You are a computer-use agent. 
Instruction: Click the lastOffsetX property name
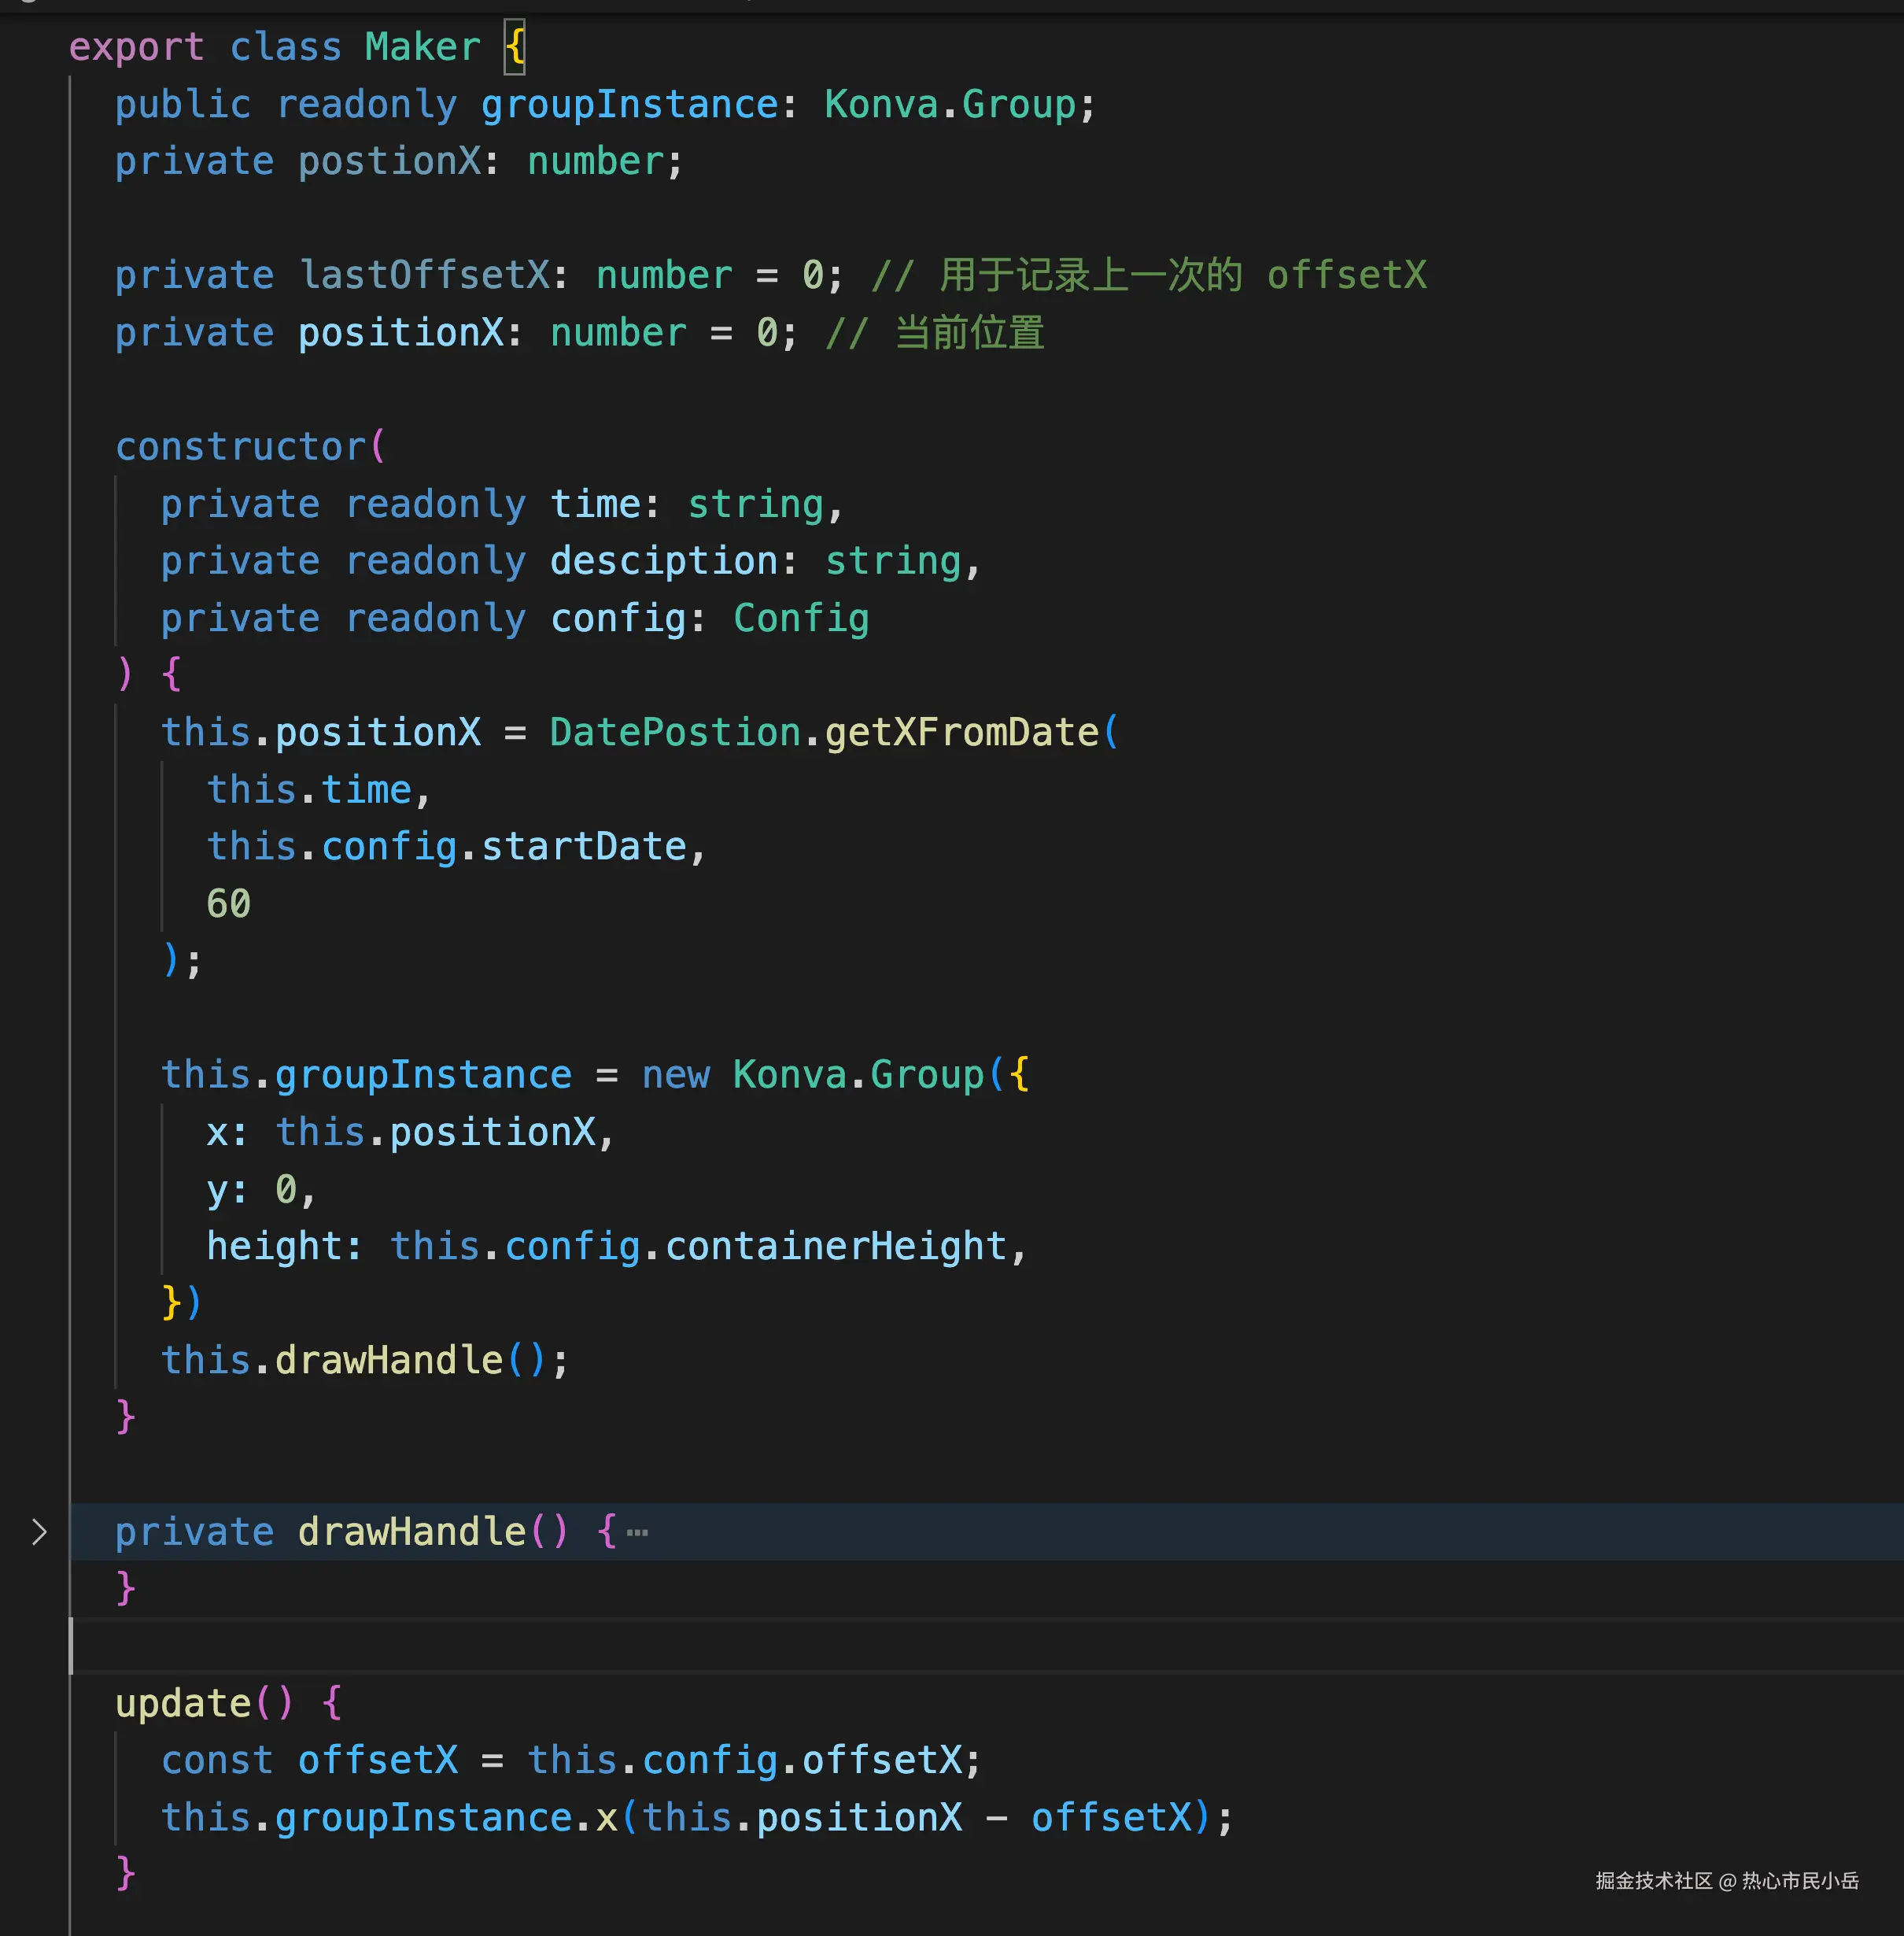[x=425, y=275]
